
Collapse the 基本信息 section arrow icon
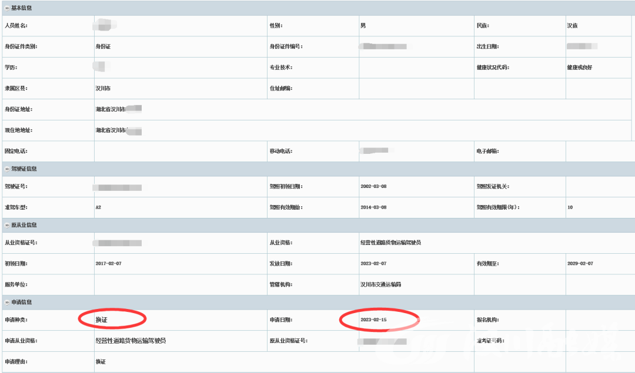coord(6,8)
